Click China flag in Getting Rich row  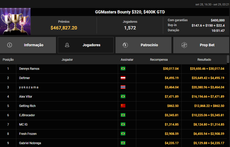coord(123,106)
